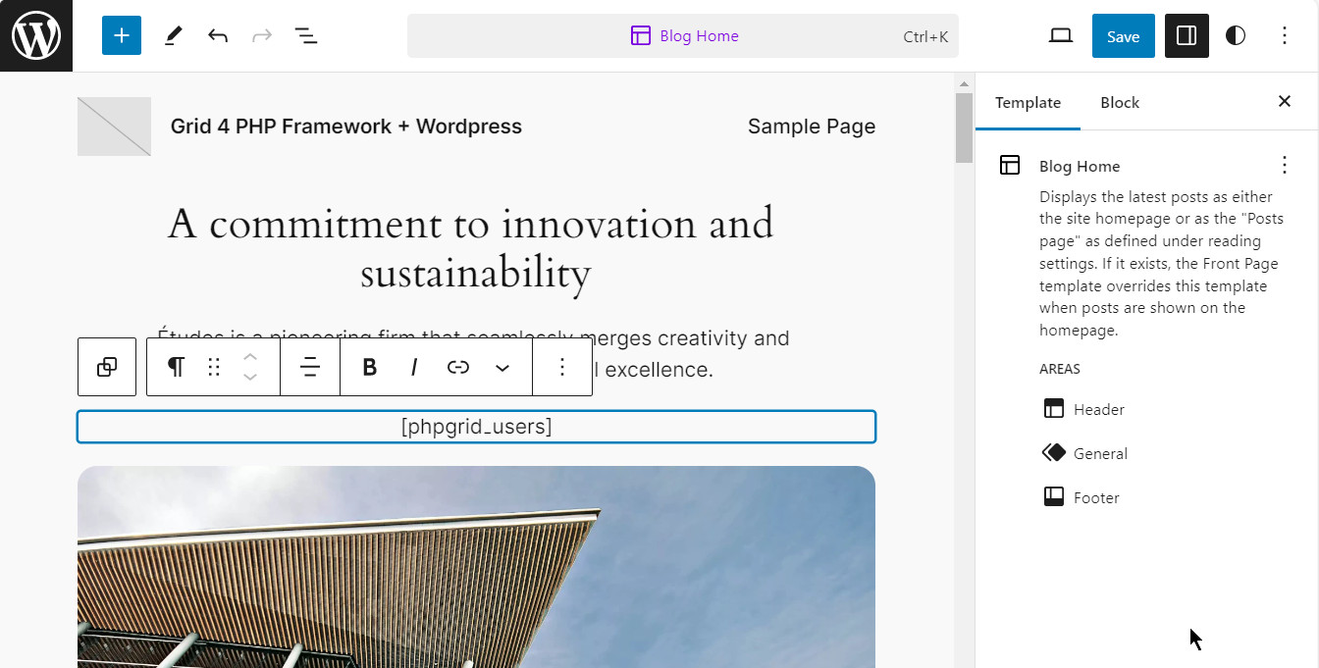This screenshot has height=668, width=1319.
Task: Toggle italic formatting
Action: [x=414, y=367]
